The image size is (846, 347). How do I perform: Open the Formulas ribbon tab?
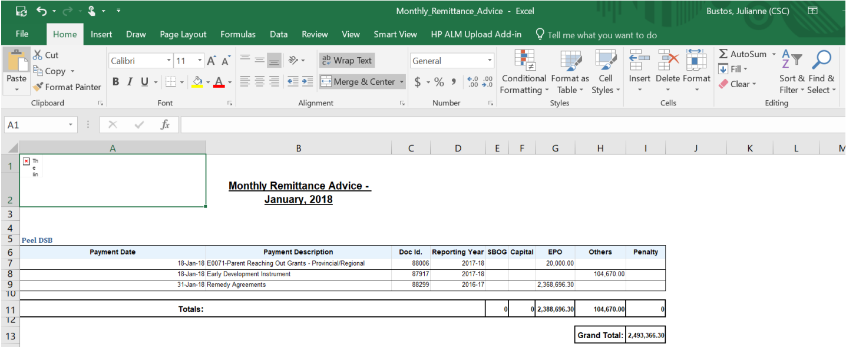tap(238, 34)
